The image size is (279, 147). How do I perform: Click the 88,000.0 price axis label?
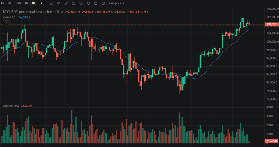(x=272, y=66)
